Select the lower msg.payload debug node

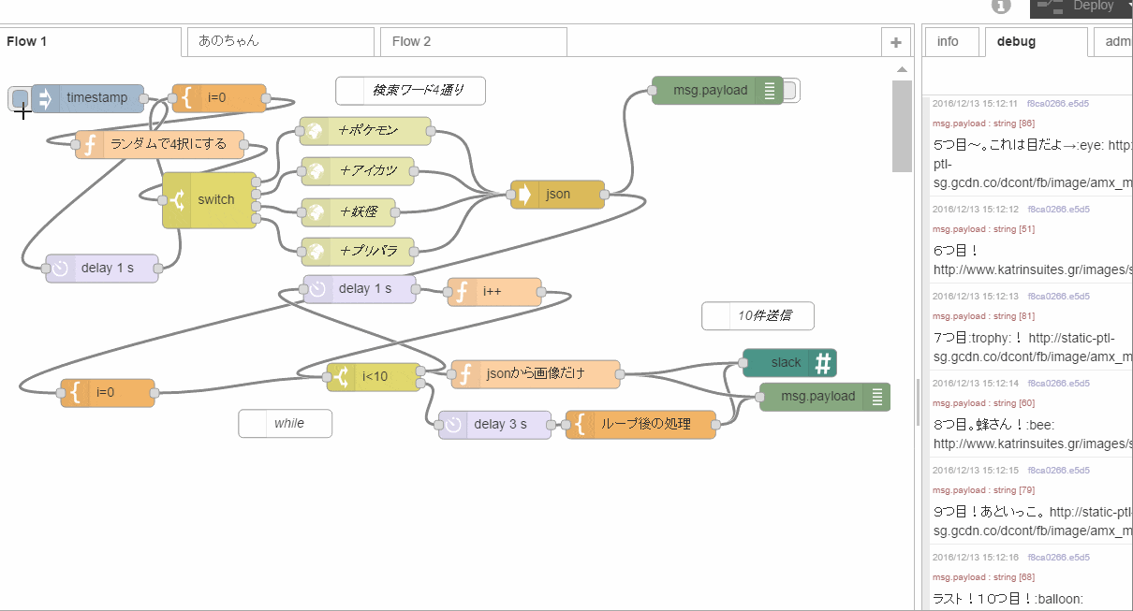click(825, 397)
